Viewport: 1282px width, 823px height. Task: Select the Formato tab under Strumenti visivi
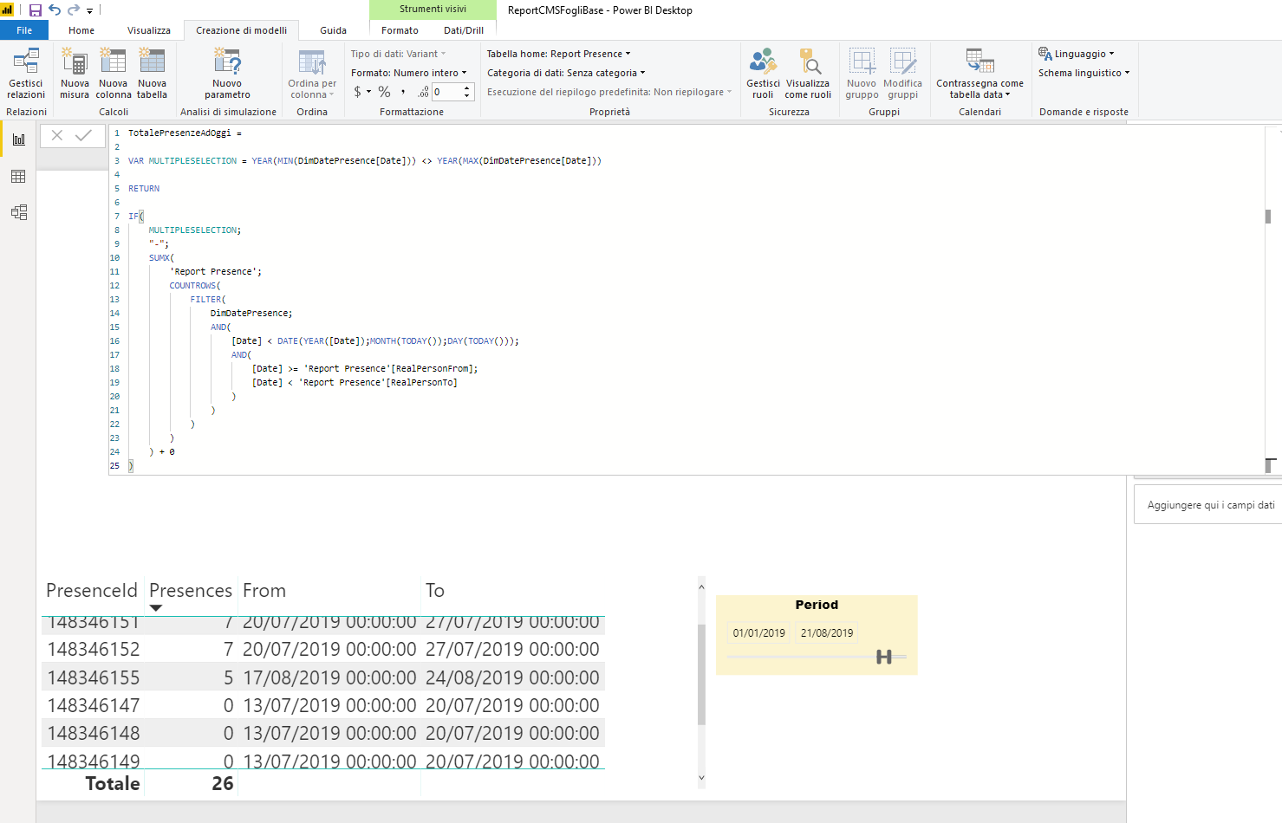[400, 30]
